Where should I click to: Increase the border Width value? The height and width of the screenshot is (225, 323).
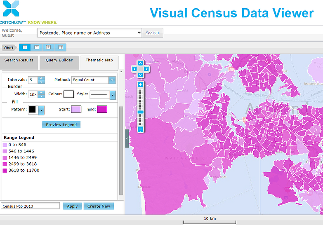[x=41, y=92]
